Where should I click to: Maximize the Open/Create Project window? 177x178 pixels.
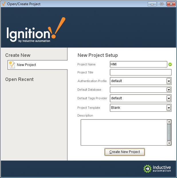(162, 4)
